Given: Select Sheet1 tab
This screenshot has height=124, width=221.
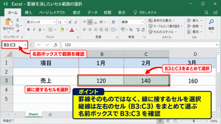Looking at the screenshot, I should pos(33,114).
